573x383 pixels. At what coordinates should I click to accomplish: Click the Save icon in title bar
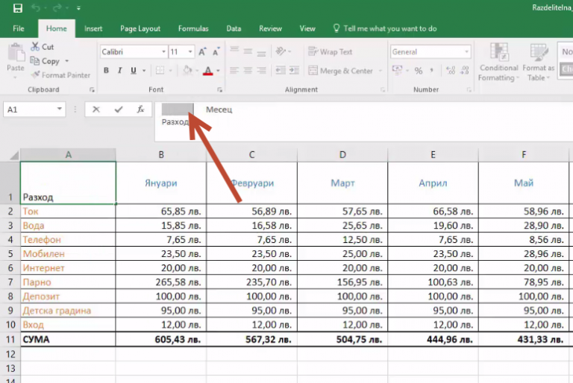[18, 8]
